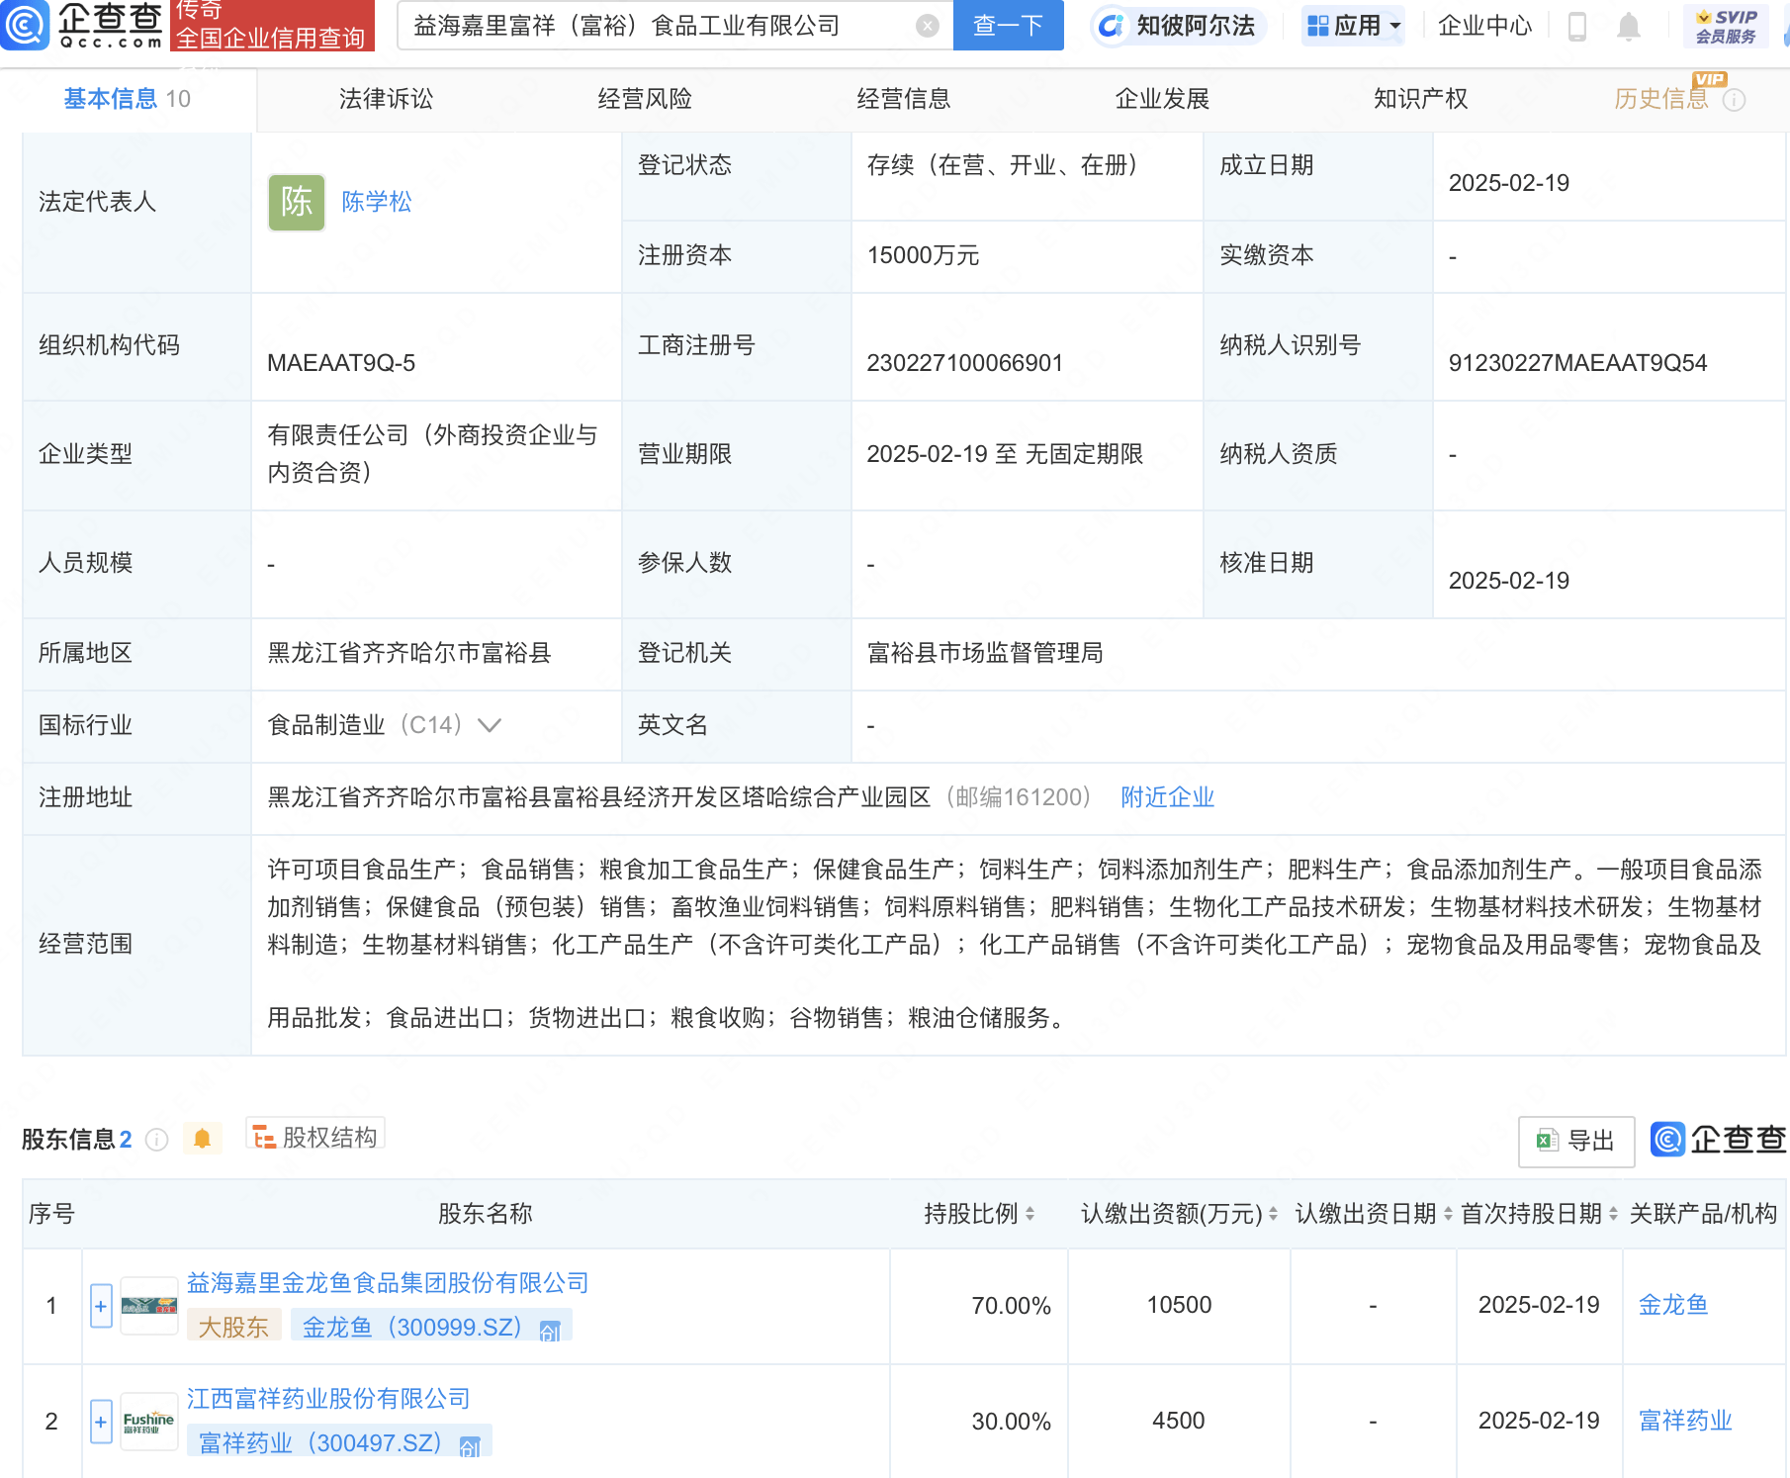Click the stock icon beside 金龙鱼 (300999.SZ)
The image size is (1790, 1478).
(x=550, y=1330)
